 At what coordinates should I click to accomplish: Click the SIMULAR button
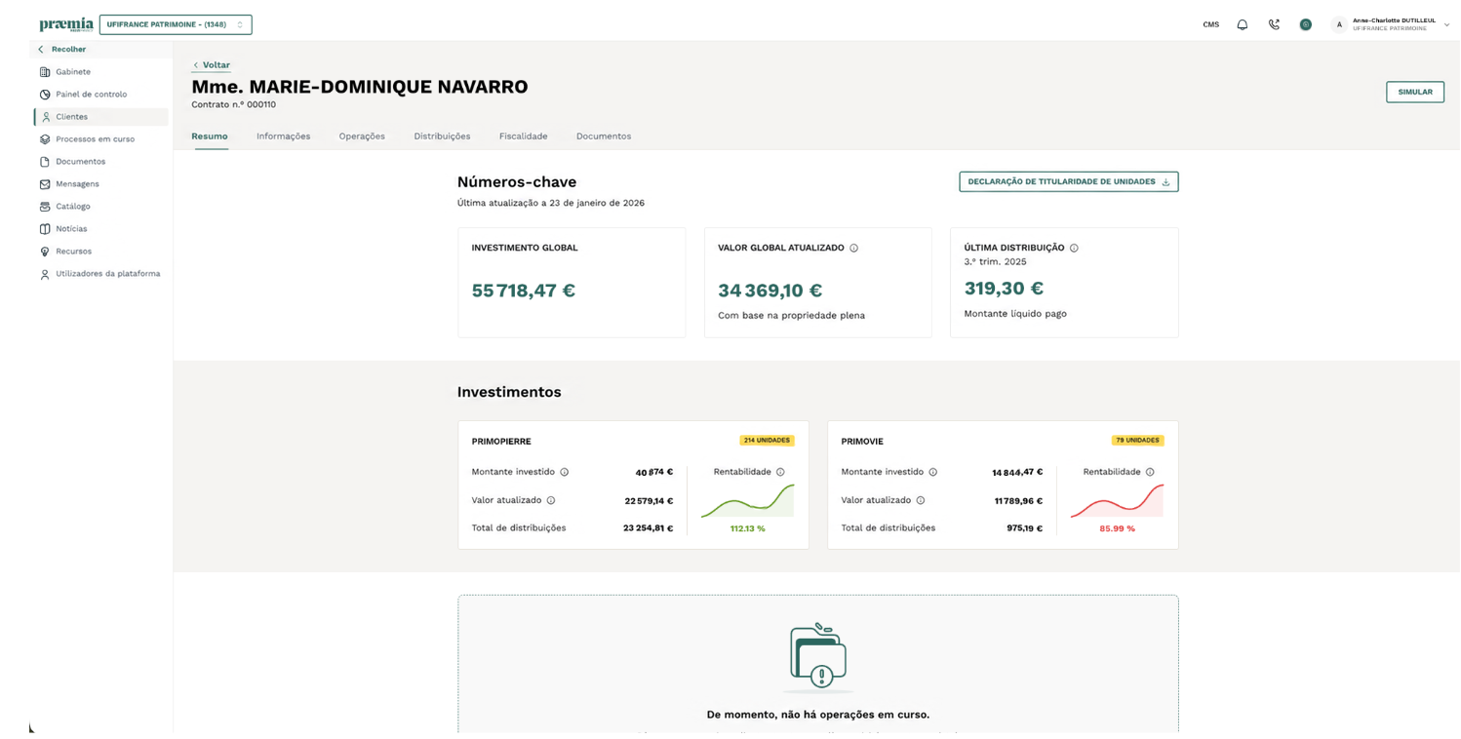click(1414, 92)
